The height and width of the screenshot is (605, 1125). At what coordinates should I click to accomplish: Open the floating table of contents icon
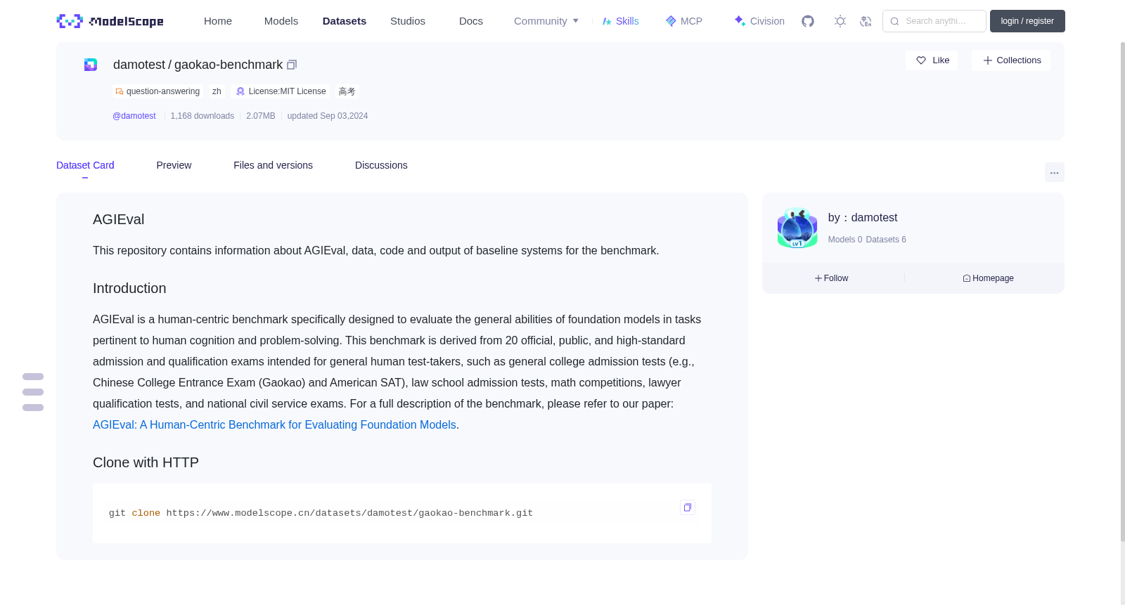[33, 392]
